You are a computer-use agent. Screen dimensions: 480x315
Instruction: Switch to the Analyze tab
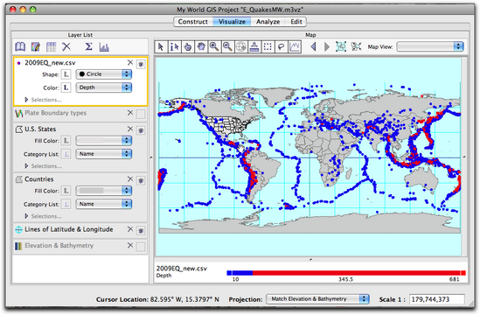click(x=268, y=22)
